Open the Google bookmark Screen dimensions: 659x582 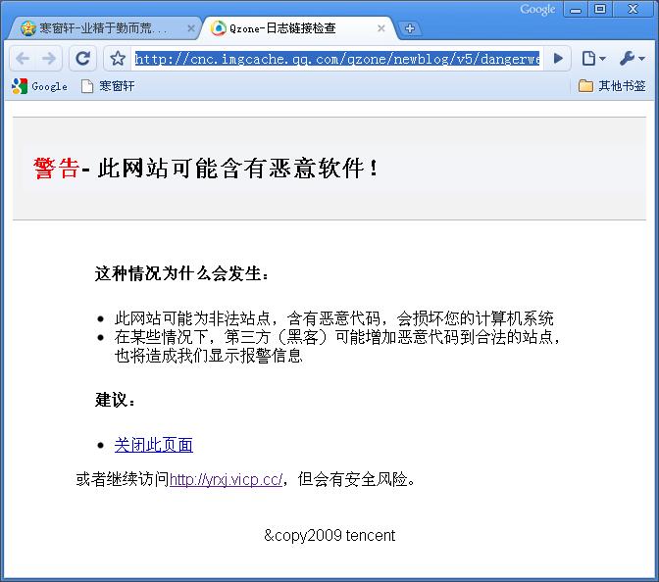(40, 86)
